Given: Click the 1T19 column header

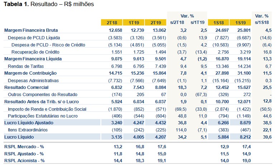Looking at the screenshot, I should pyautogui.click(x=133, y=22).
